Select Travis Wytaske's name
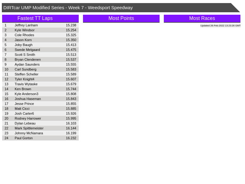The image size is (245, 184). point(26,84)
